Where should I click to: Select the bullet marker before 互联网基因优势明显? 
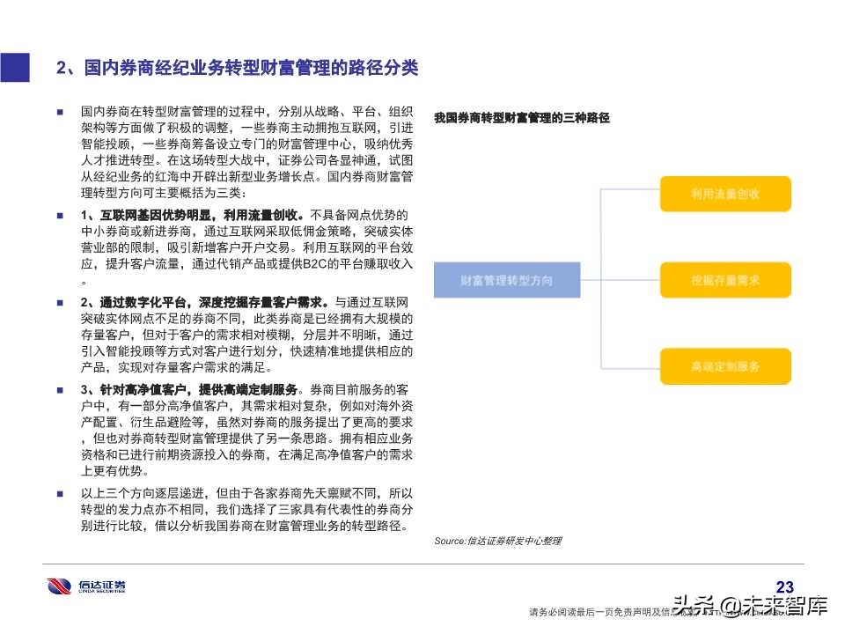(60, 213)
